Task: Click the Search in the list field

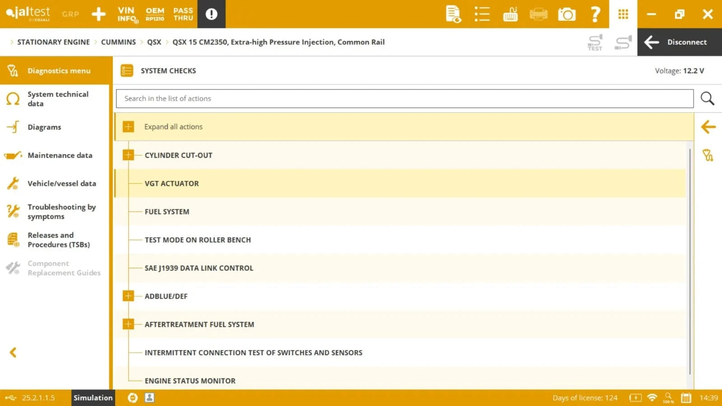Action: 404,99
